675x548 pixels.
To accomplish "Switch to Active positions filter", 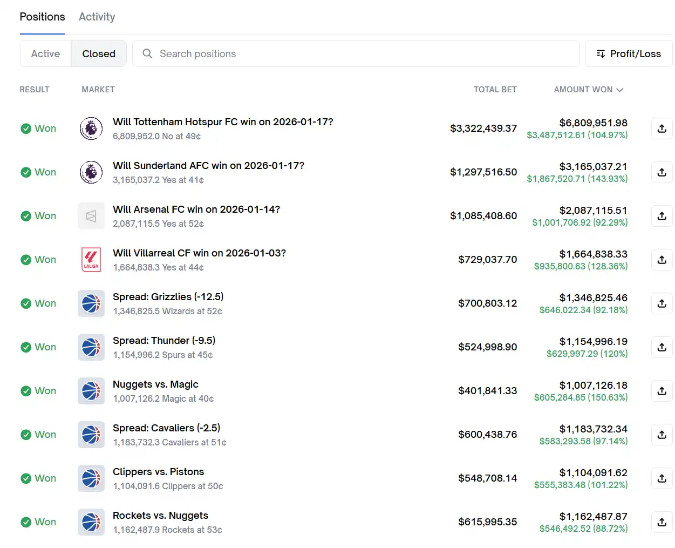I will [45, 53].
